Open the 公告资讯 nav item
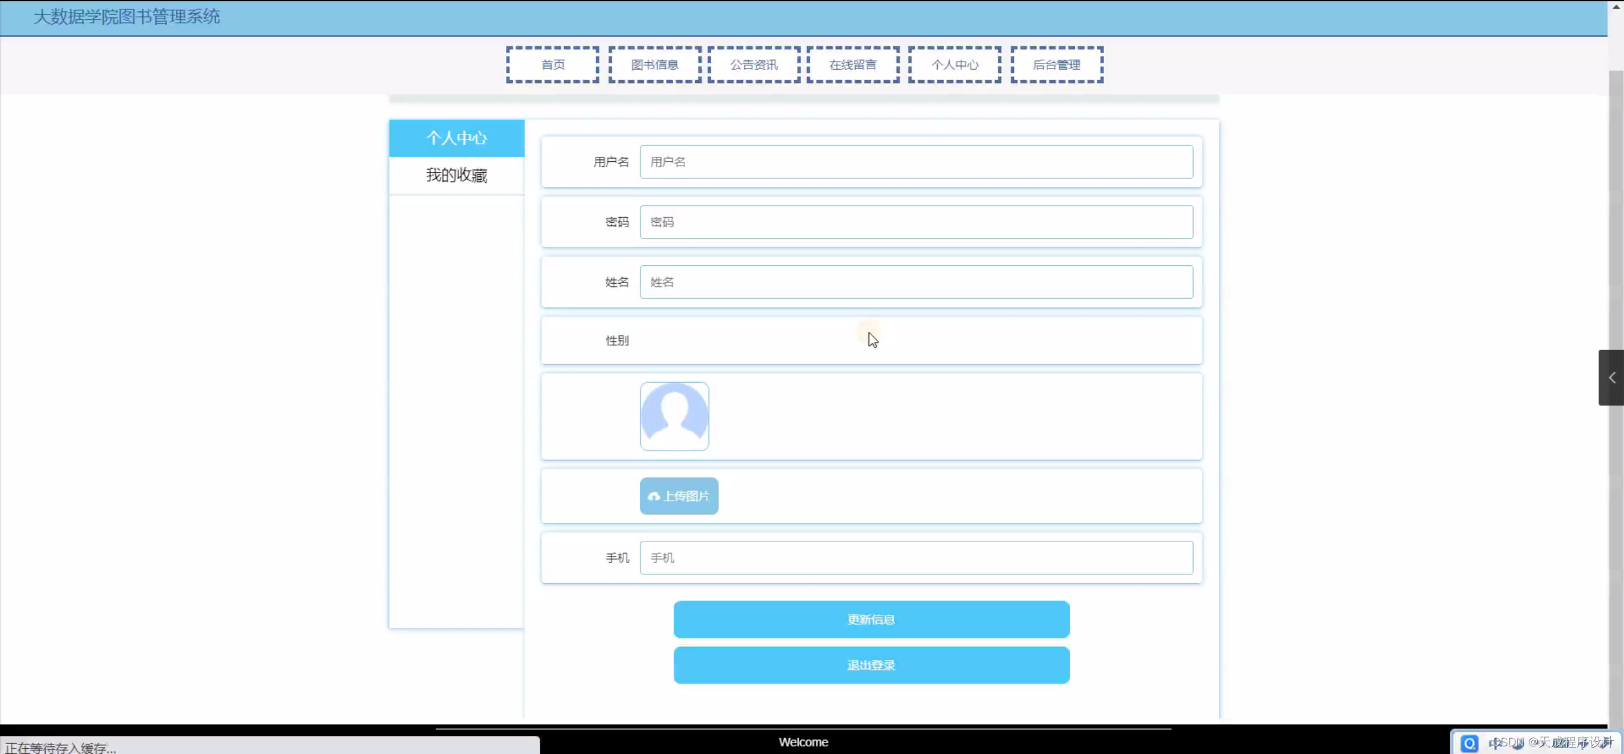 (x=754, y=65)
